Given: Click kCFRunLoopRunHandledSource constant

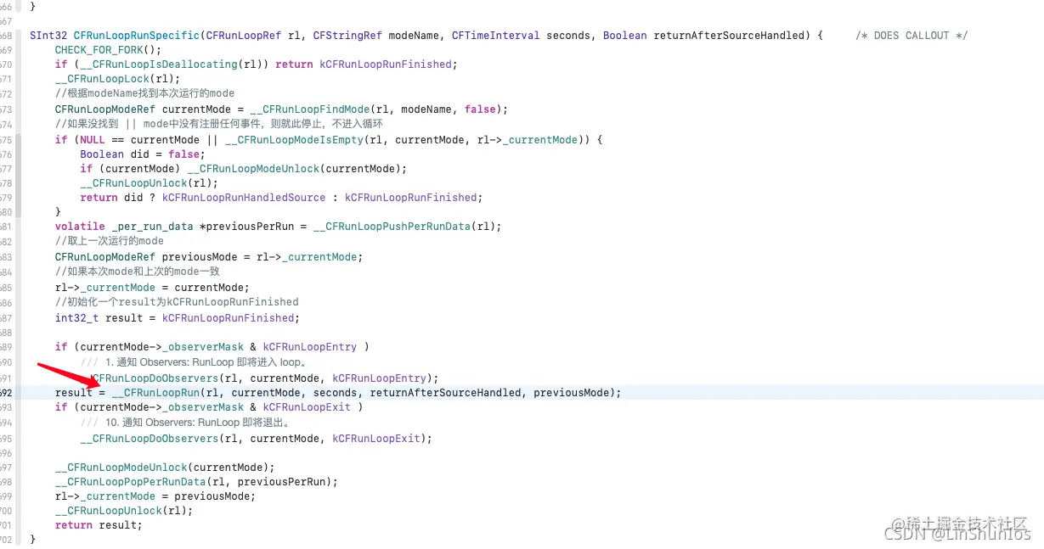Looking at the screenshot, I should click(244, 198).
